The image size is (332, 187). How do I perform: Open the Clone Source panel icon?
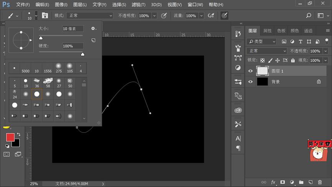pyautogui.click(x=238, y=96)
